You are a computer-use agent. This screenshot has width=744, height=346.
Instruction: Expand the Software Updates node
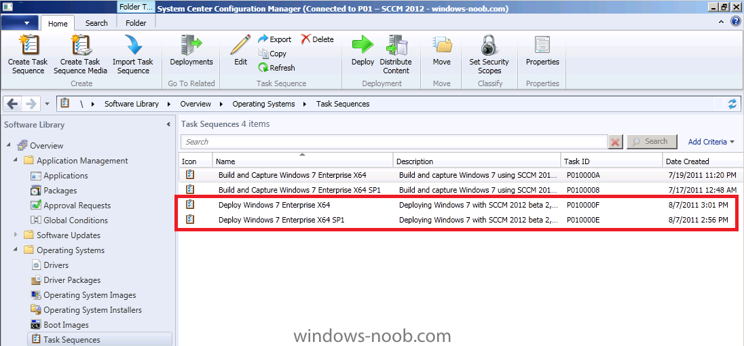(16, 235)
